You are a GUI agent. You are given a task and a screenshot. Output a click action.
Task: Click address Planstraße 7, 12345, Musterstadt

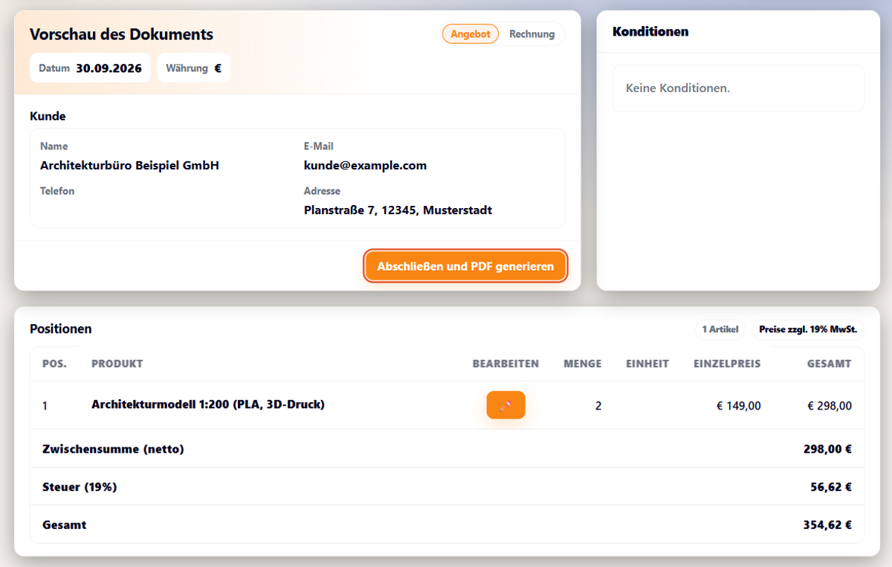(x=398, y=210)
